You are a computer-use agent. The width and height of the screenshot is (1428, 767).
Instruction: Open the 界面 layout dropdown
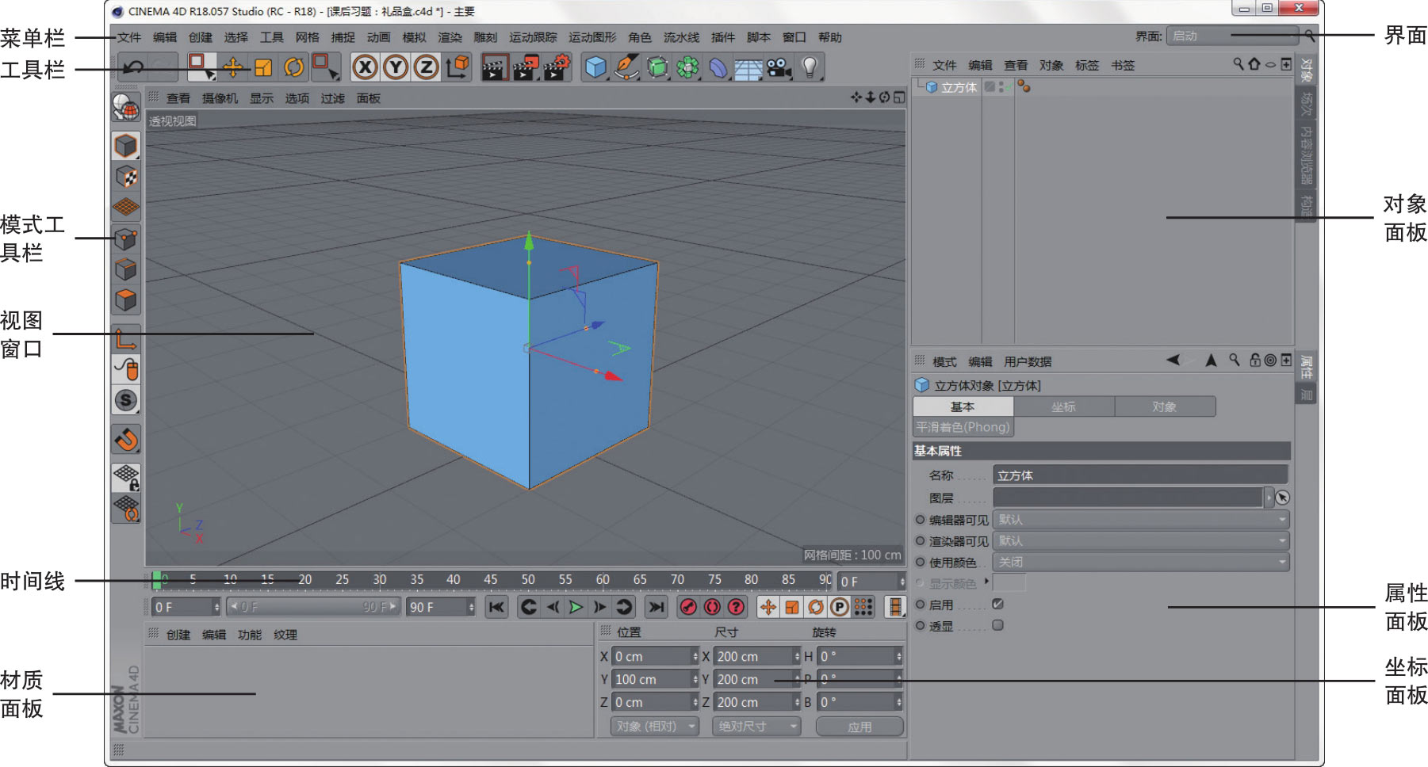point(1233,36)
